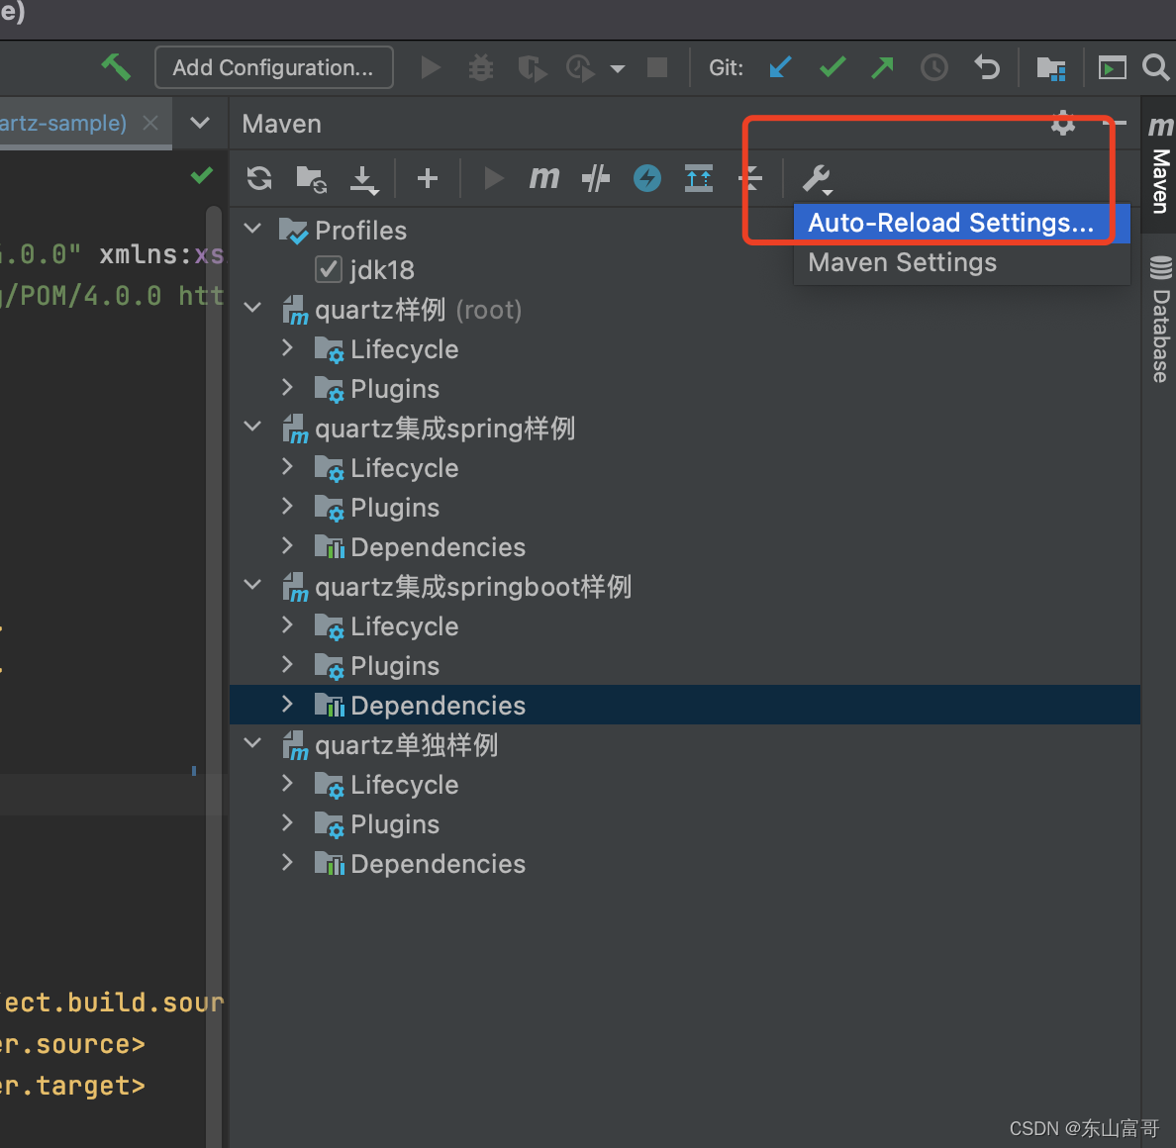Select the jdk18 profile label

[x=382, y=270]
